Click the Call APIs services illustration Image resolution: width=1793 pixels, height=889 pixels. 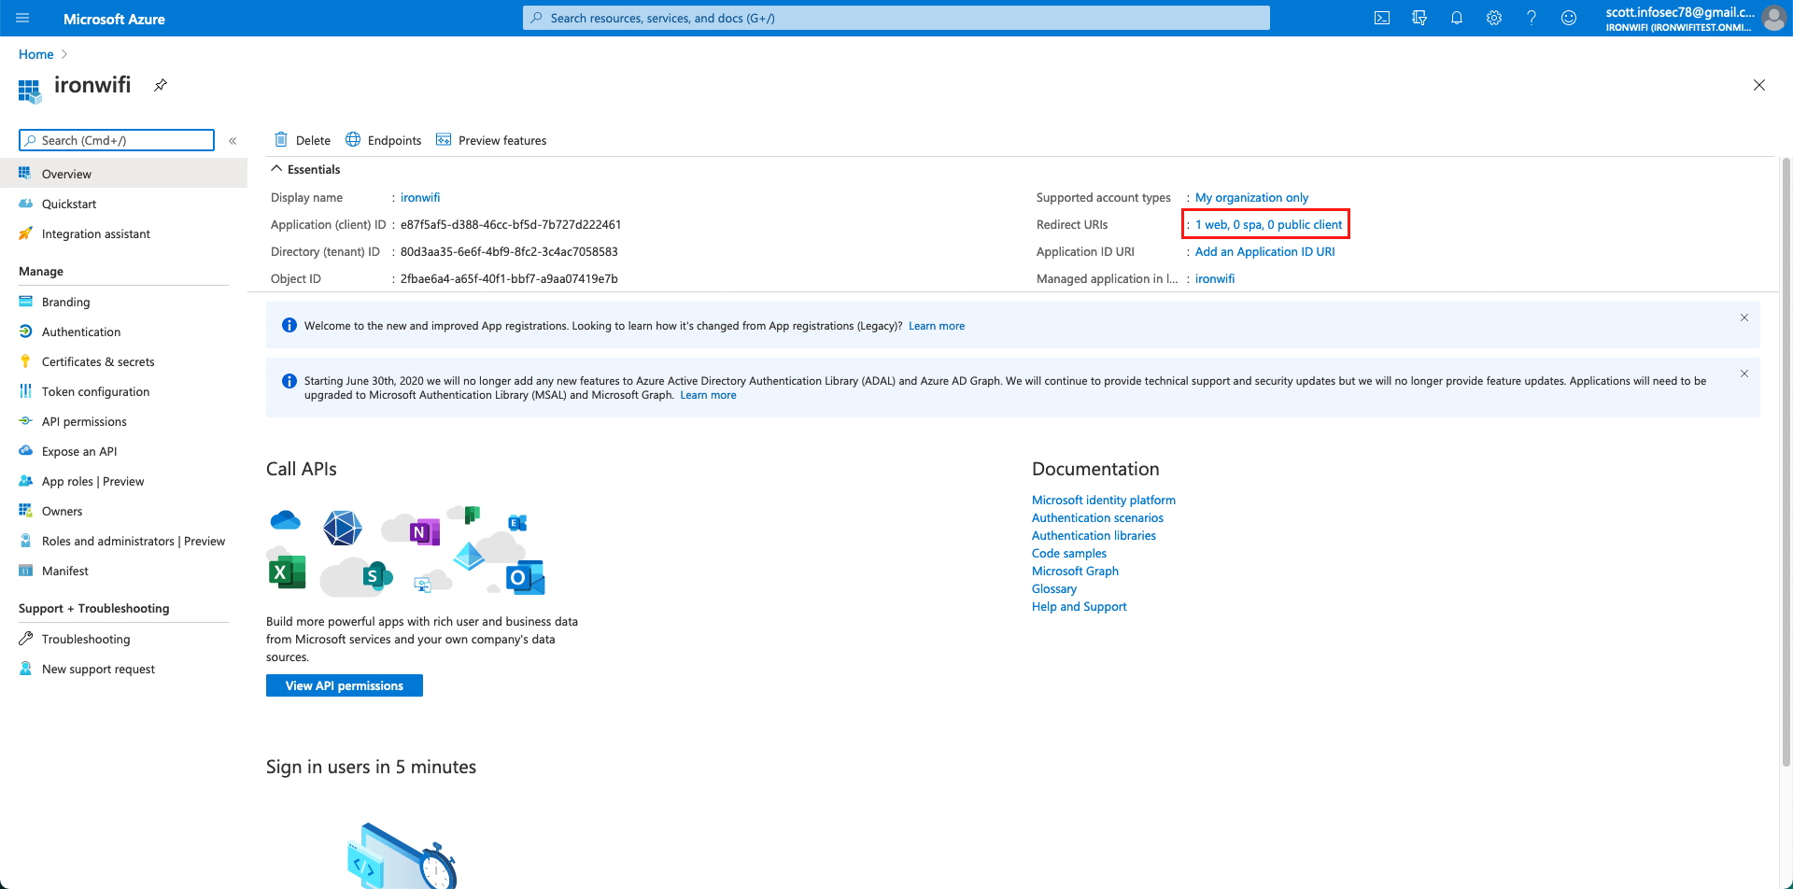pos(406,551)
